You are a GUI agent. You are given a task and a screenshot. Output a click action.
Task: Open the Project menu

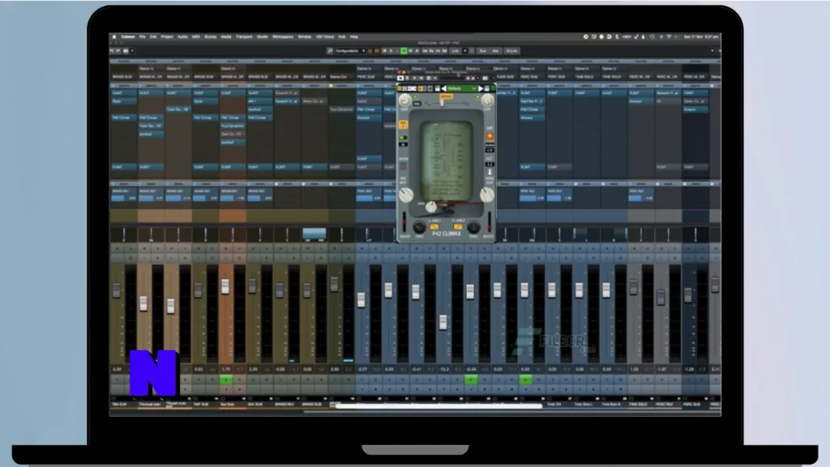167,37
